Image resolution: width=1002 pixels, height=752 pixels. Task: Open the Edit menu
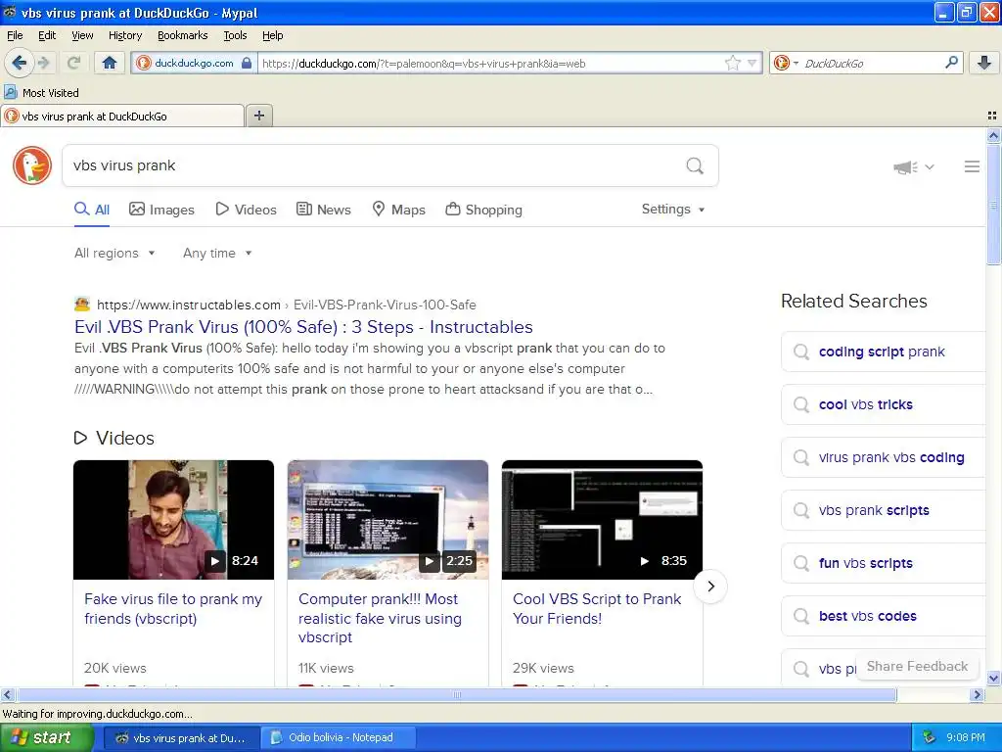[47, 35]
